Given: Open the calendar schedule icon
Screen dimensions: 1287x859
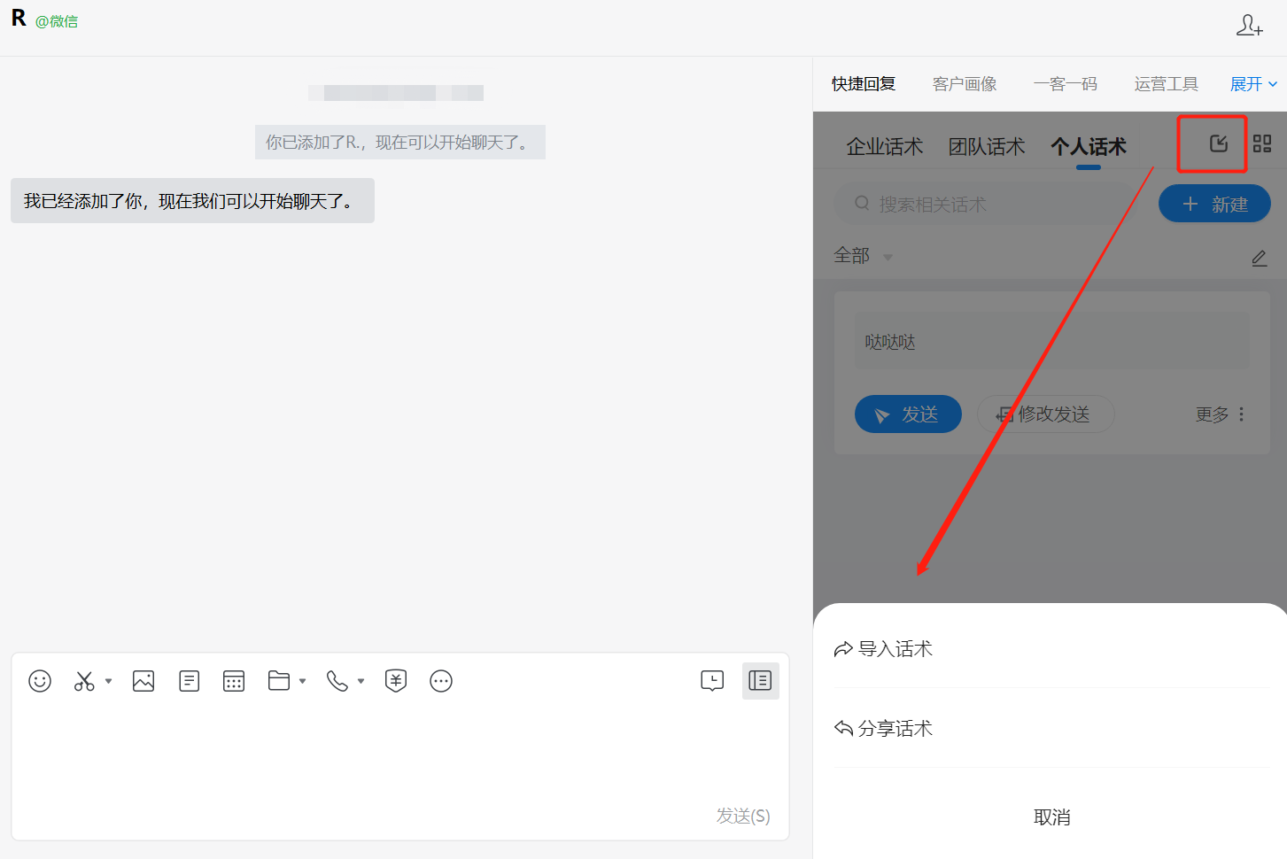Looking at the screenshot, I should pyautogui.click(x=234, y=681).
